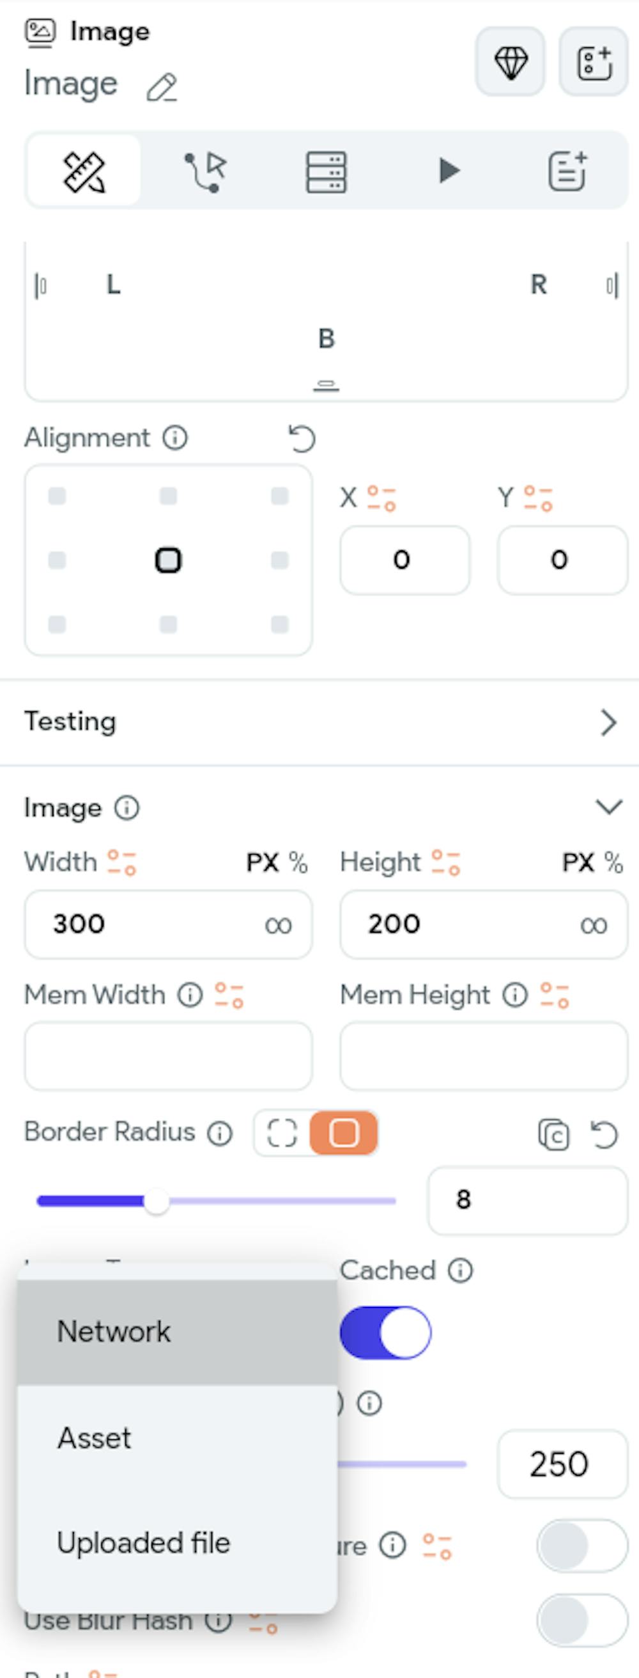Click the Border Radius slider handle
The height and width of the screenshot is (1678, 639).
[156, 1201]
